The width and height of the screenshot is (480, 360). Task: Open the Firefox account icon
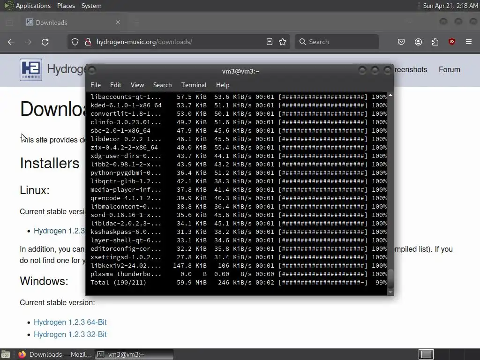pos(419,42)
